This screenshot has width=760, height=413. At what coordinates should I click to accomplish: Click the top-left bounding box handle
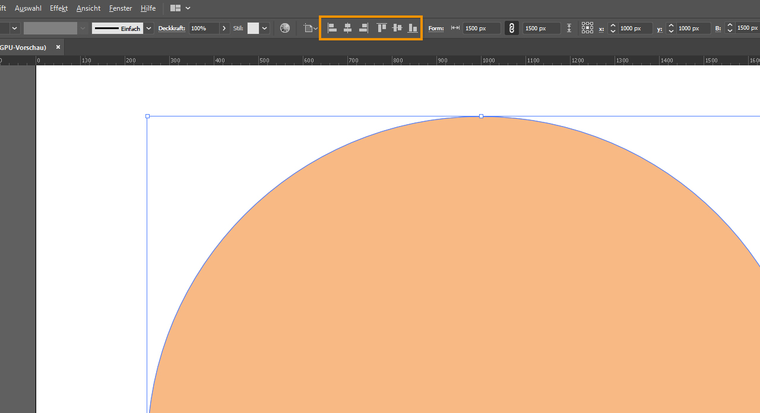click(x=147, y=116)
